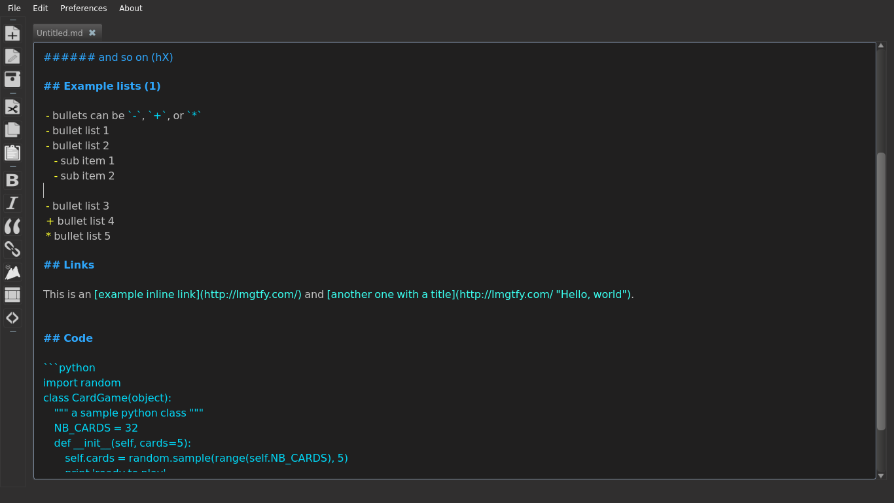Open the File menu
The image size is (894, 503).
point(14,8)
